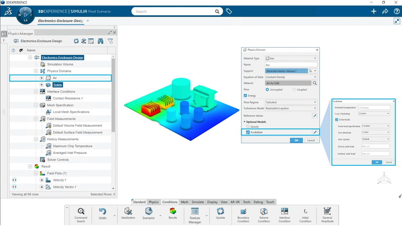Expand the Solids tree node
Screen dimensions: 402x226
pyautogui.click(x=41, y=85)
